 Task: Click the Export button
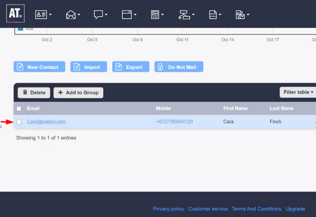(x=131, y=67)
